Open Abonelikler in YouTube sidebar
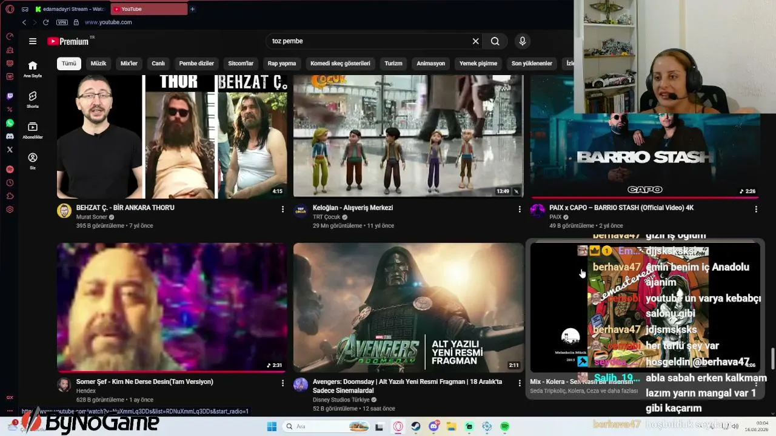The width and height of the screenshot is (776, 436). pyautogui.click(x=33, y=130)
